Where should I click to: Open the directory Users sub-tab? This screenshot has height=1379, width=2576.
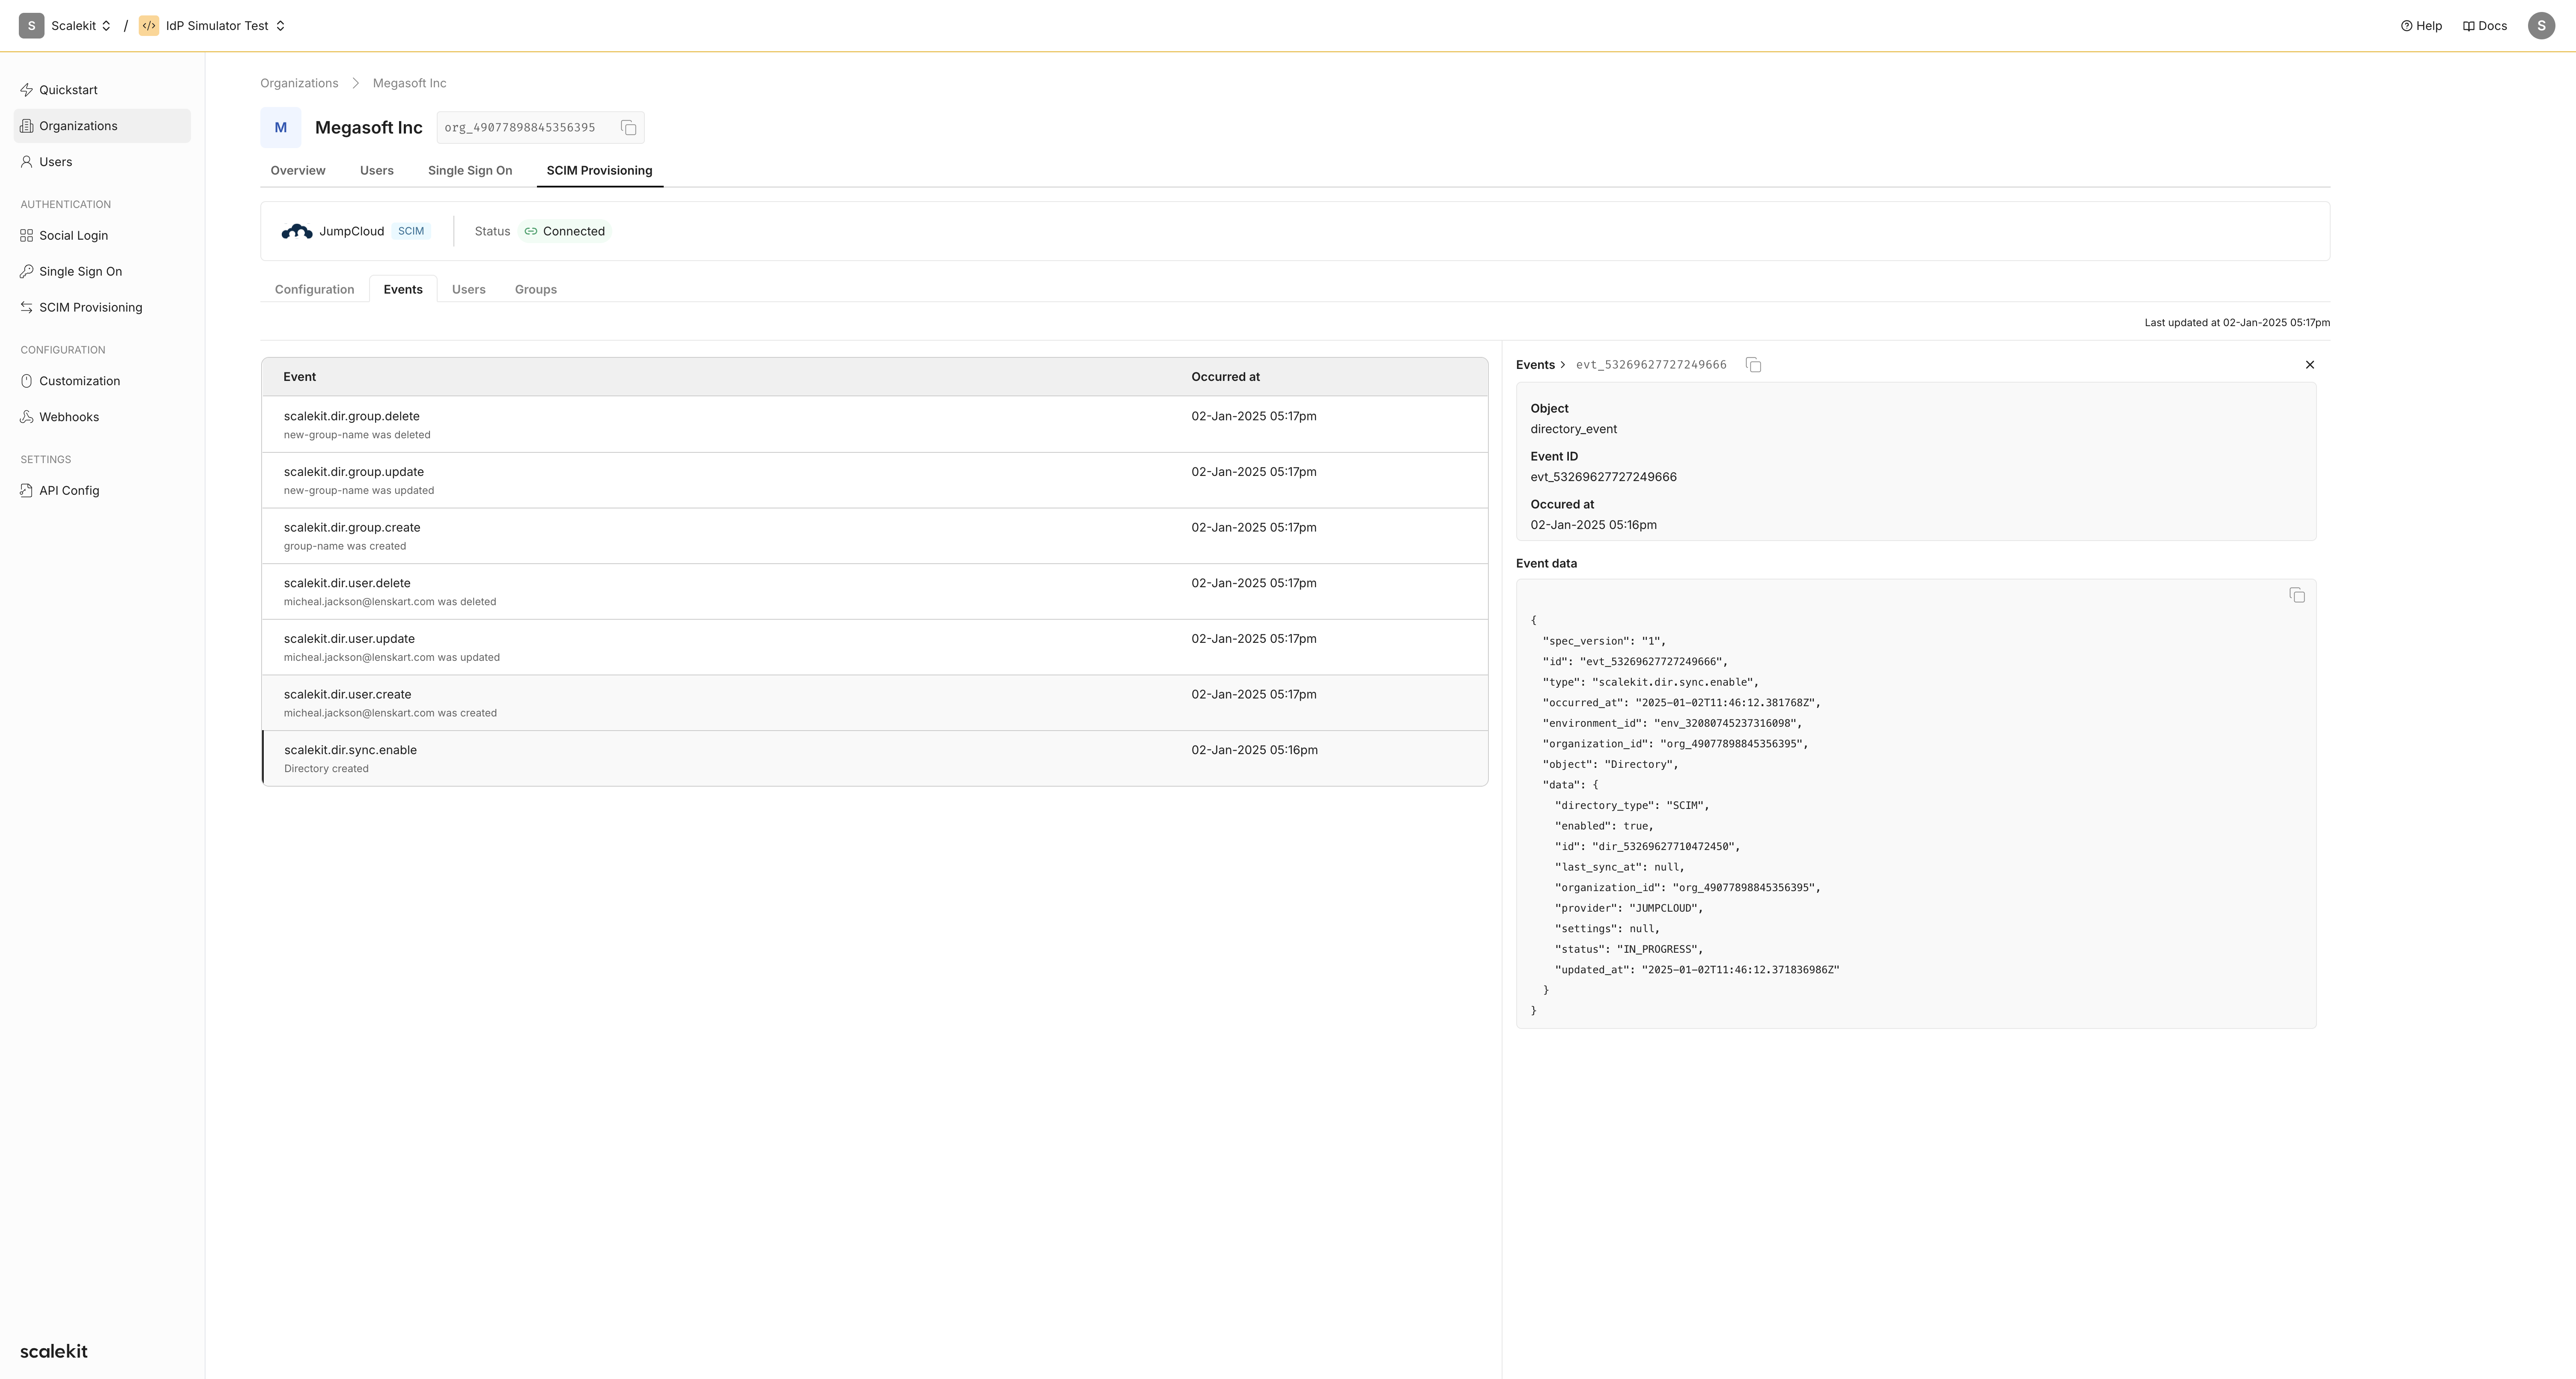[469, 290]
